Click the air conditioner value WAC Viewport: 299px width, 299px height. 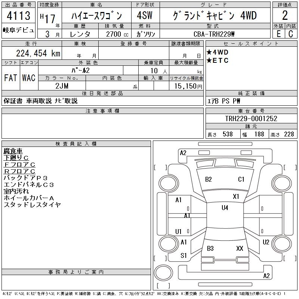29,78
